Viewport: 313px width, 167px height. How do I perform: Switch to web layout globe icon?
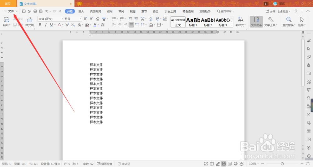[x=236, y=164]
